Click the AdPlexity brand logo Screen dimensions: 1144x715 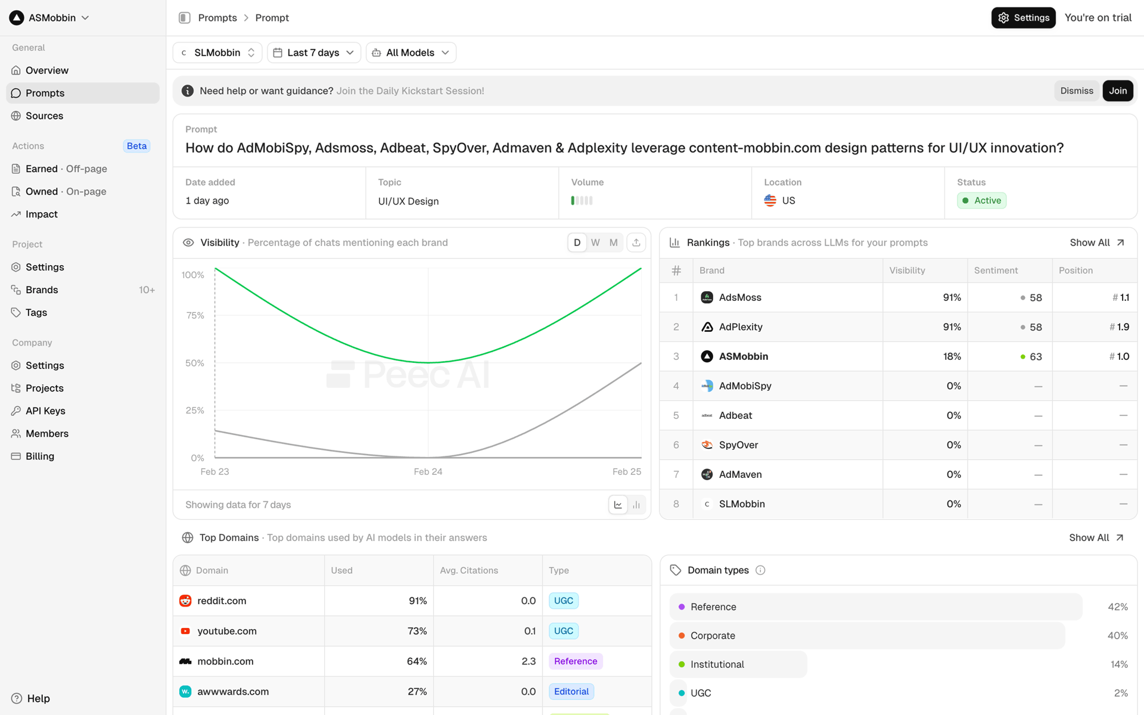[707, 327]
